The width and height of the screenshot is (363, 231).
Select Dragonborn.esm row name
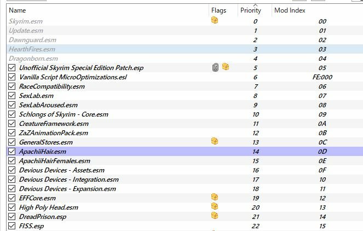33,59
